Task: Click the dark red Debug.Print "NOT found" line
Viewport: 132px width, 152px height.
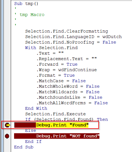Action: tap(57, 136)
